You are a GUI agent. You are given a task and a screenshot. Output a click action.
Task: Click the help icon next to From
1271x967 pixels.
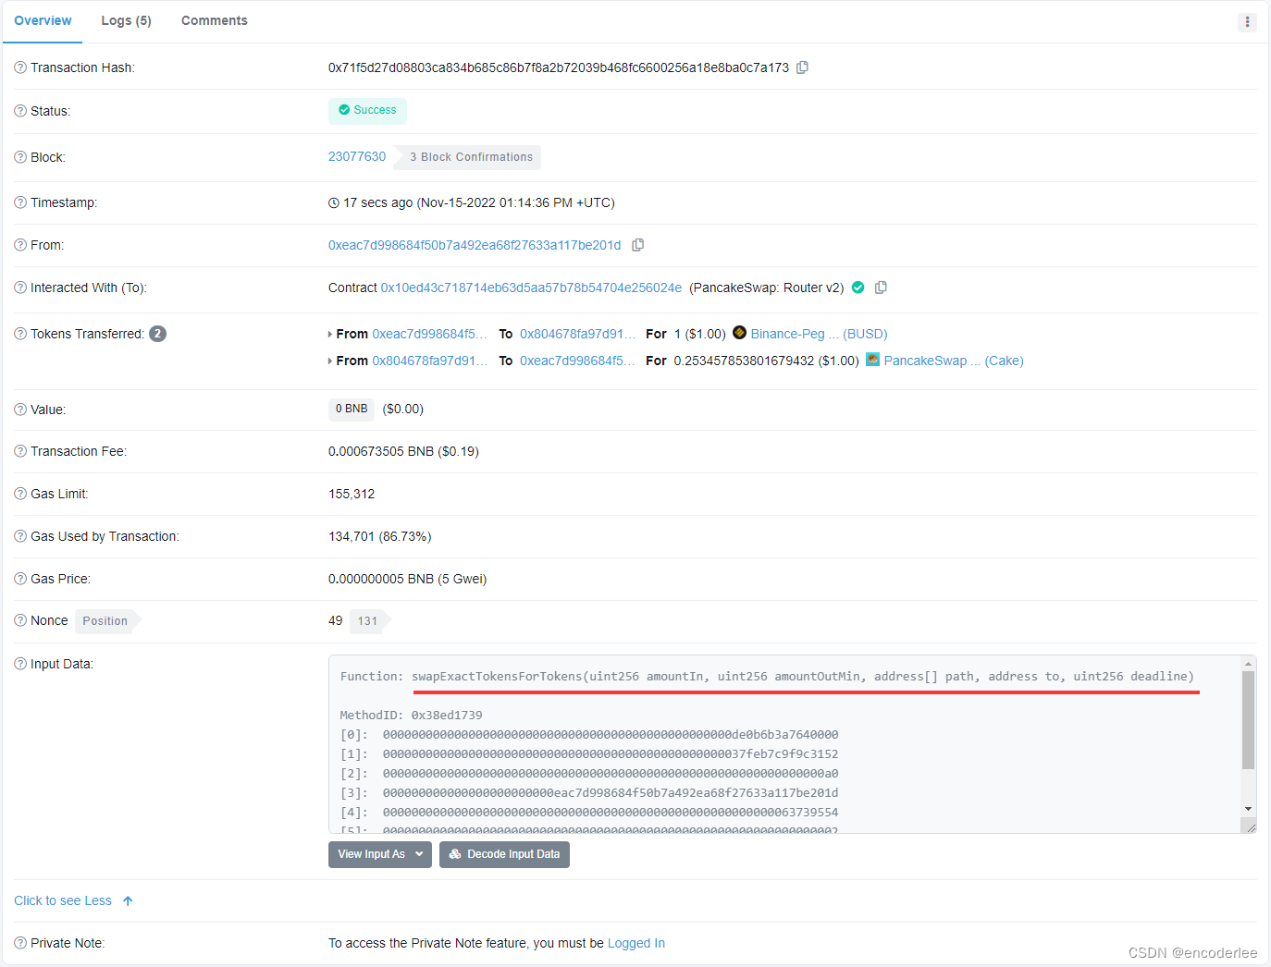click(x=20, y=245)
